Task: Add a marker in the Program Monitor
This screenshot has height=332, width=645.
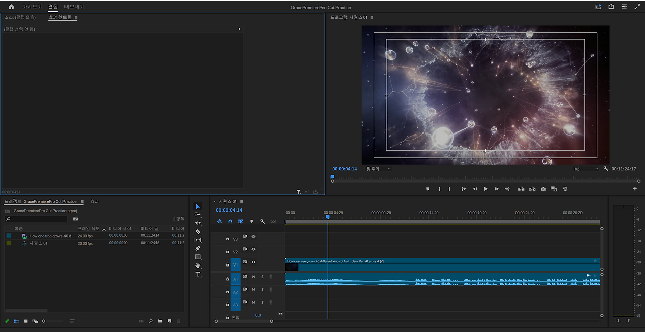Action: pyautogui.click(x=428, y=189)
